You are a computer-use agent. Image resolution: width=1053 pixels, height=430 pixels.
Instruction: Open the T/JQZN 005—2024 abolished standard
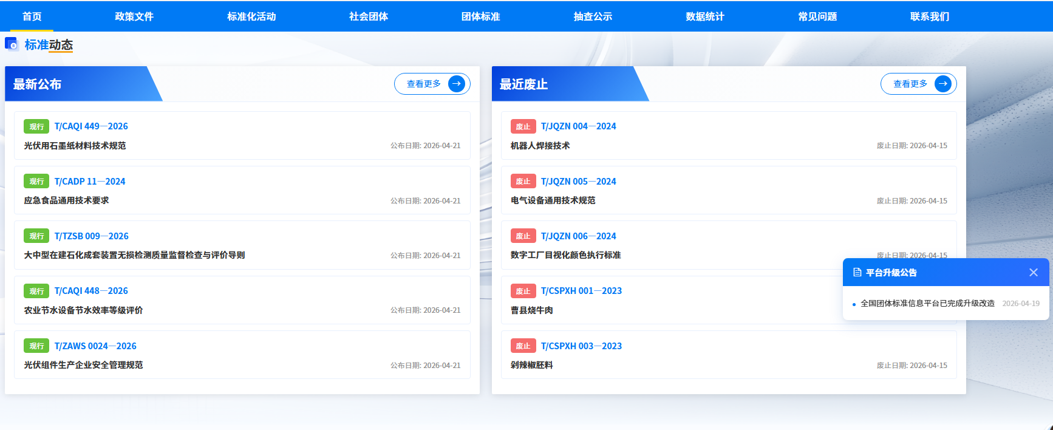(578, 182)
